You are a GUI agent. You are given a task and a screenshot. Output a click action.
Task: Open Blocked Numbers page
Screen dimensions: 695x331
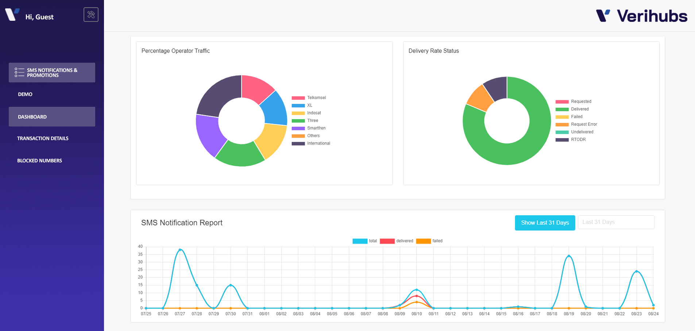point(39,160)
